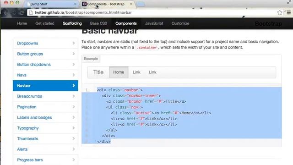The image size is (293, 165).
Task: Click code line li class active Home
Action: [x=161, y=113]
